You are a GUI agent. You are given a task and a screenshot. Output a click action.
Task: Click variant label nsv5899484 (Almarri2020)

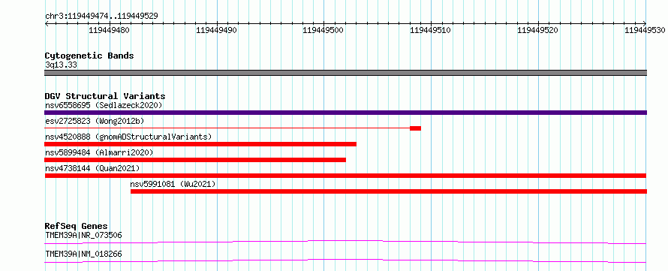[99, 152]
